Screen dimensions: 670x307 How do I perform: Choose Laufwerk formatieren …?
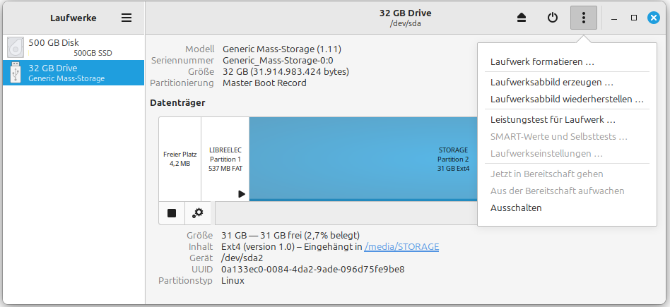567,61
